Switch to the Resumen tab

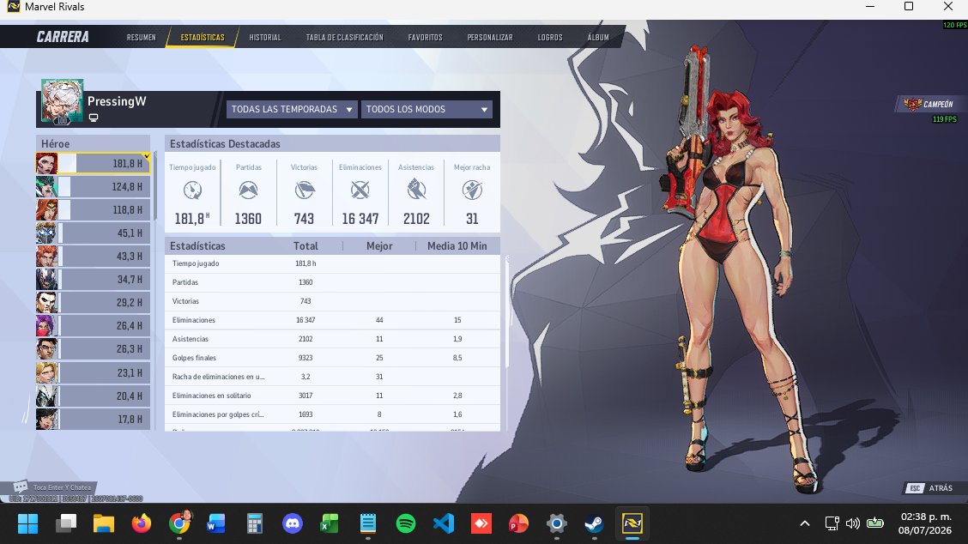[x=142, y=38]
